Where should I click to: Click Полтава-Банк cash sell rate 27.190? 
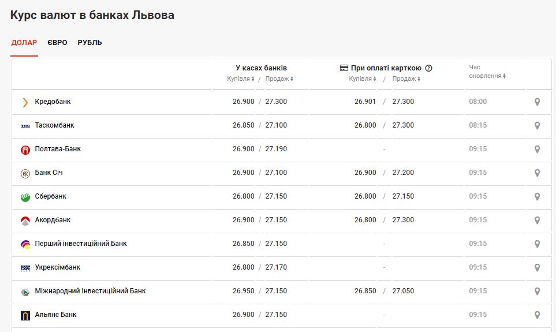pos(276,149)
